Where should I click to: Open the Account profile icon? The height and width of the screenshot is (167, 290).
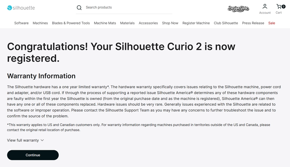265,7
